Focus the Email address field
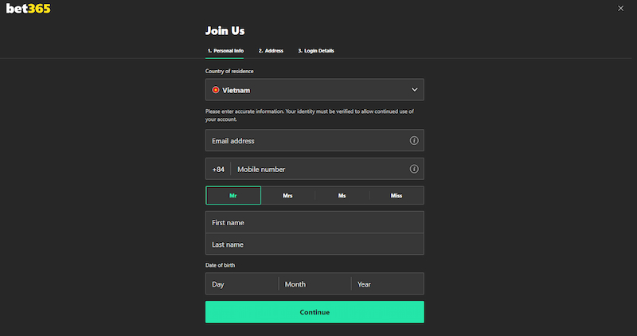This screenshot has width=637, height=336. tap(315, 141)
